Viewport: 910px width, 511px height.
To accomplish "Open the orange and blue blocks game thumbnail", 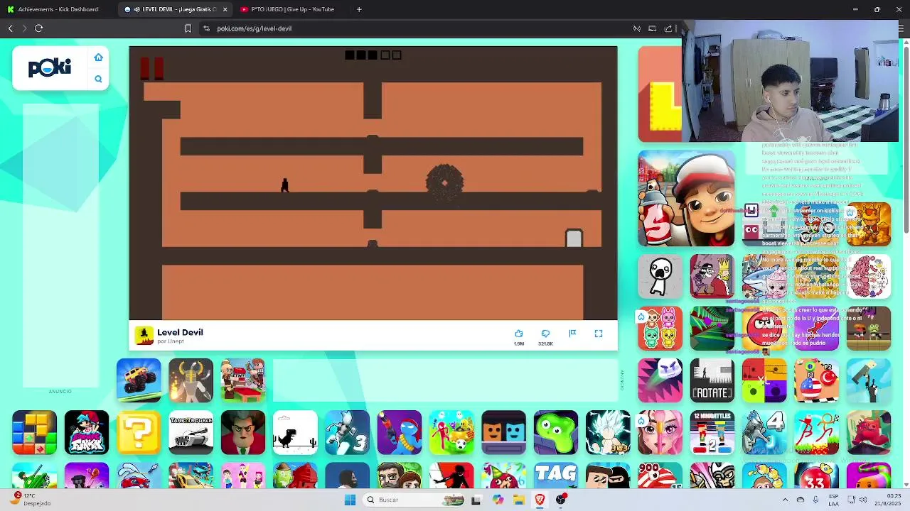I will click(x=503, y=432).
